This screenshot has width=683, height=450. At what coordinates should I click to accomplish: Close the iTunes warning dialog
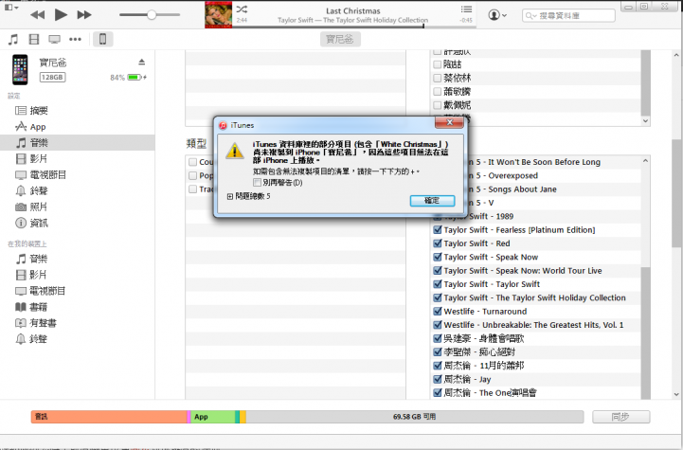450,123
